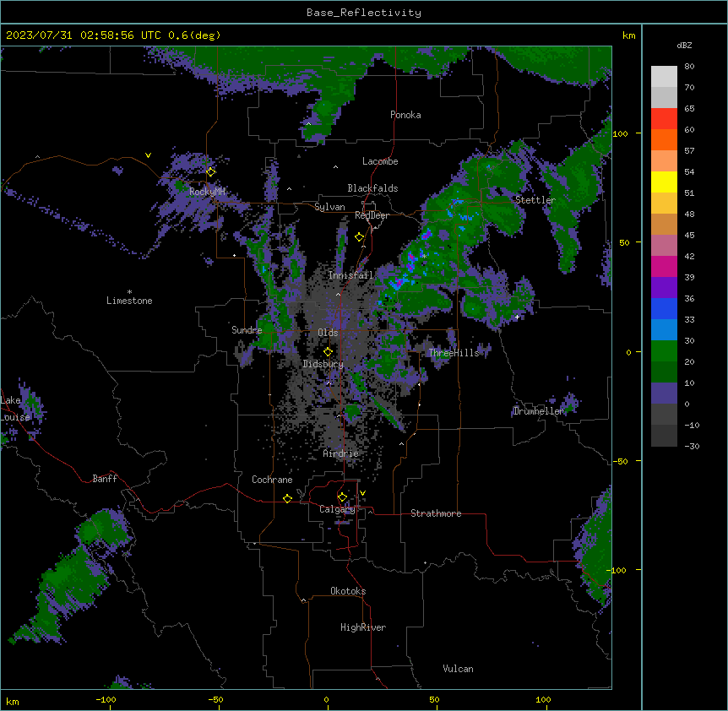Viewport: 728px width, 711px height.
Task: Select the Sundre label
Action: click(x=247, y=330)
